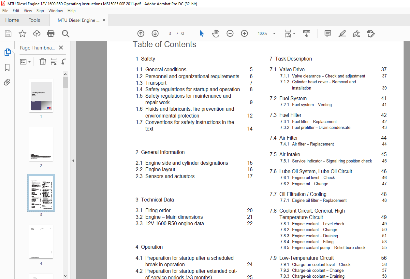Click thumbnails panel scroll down arrow

[66, 276]
